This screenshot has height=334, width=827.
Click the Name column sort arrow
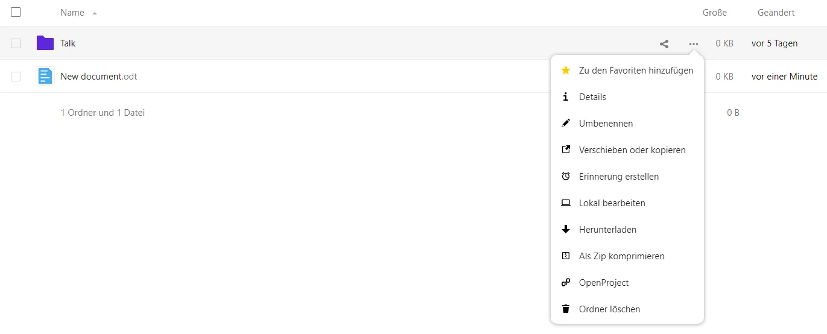coord(95,13)
